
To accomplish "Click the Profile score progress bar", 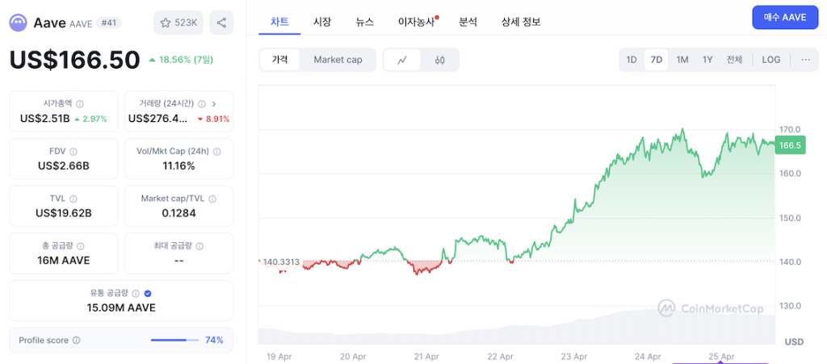I will click(175, 341).
